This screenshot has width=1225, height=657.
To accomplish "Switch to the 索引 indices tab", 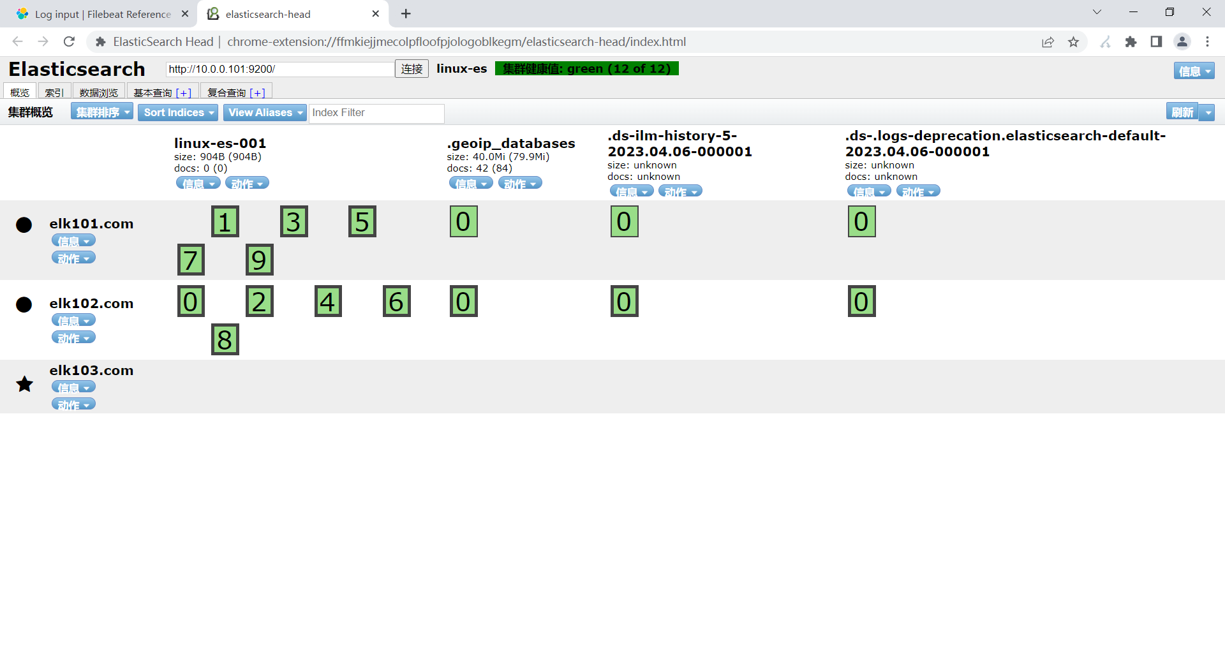I will (x=54, y=92).
